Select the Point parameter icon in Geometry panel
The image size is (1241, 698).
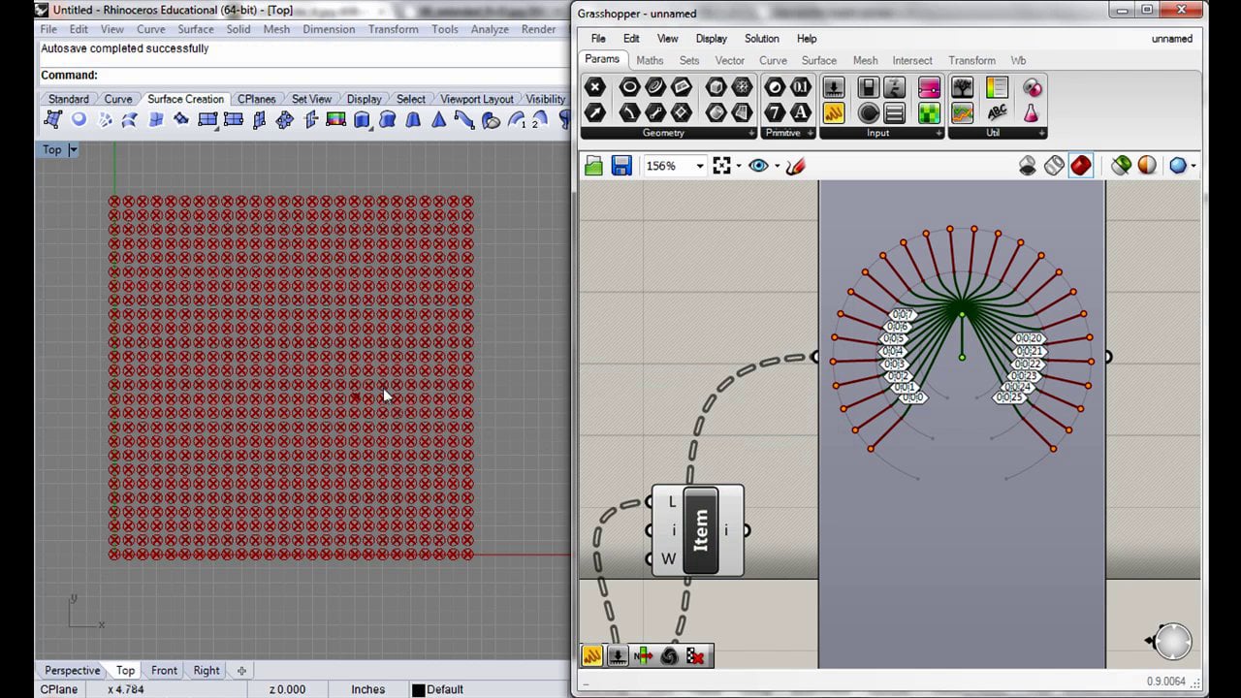pos(595,87)
